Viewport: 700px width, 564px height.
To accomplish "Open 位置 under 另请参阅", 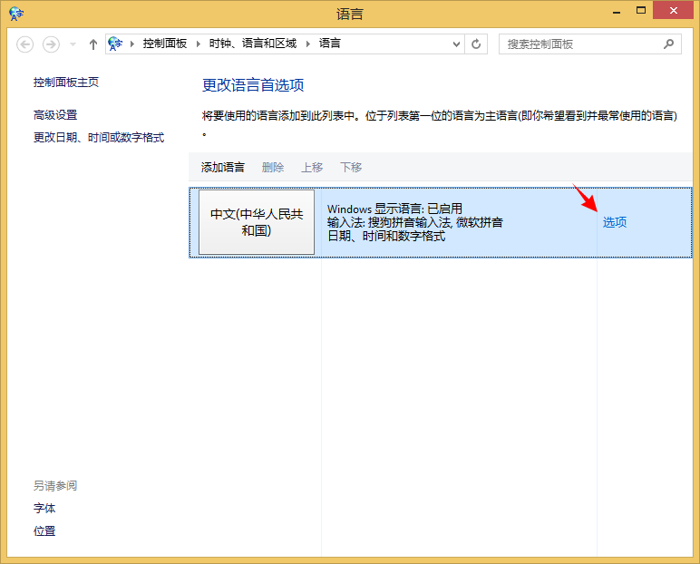I will point(44,531).
